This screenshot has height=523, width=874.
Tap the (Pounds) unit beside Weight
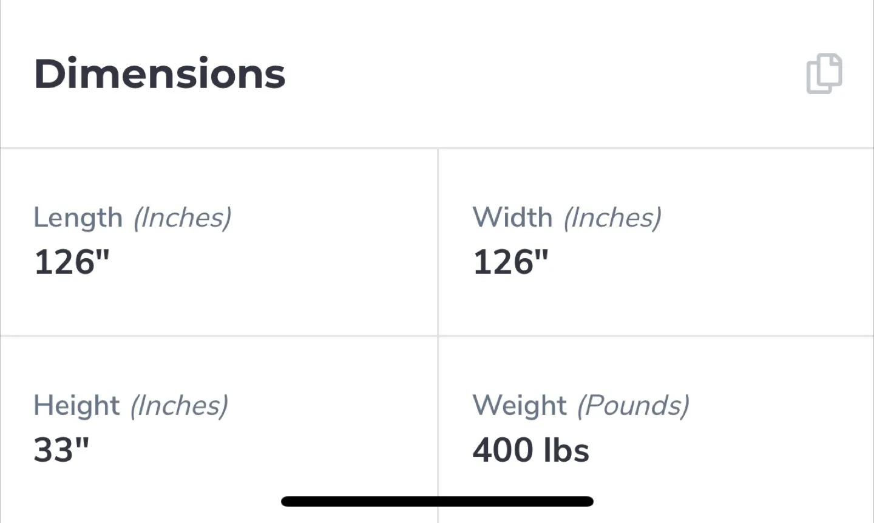(633, 406)
